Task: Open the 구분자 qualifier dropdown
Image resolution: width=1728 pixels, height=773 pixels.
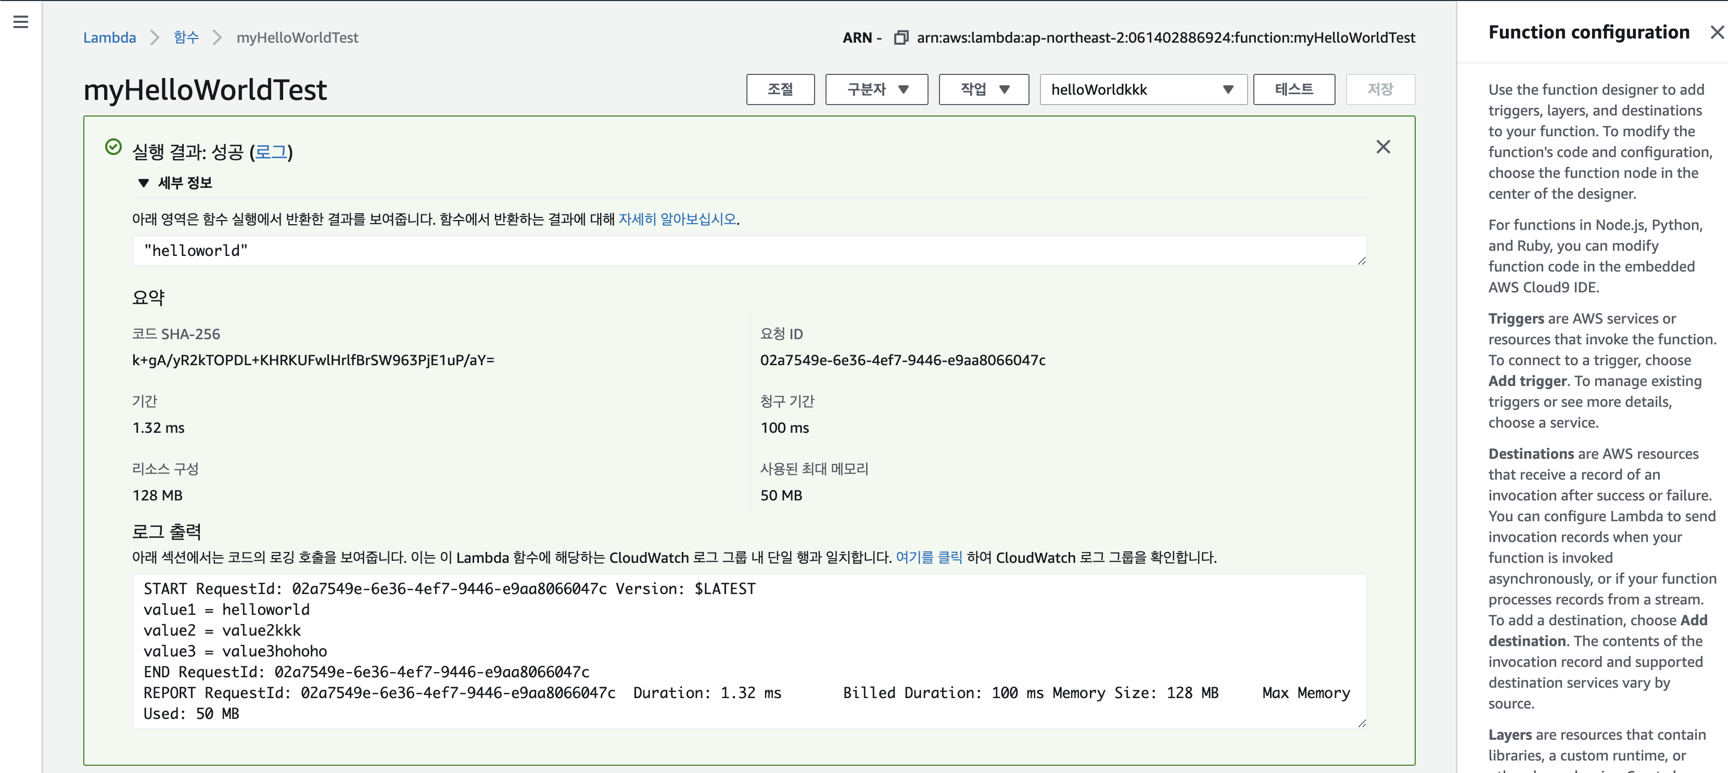Action: pyautogui.click(x=876, y=89)
